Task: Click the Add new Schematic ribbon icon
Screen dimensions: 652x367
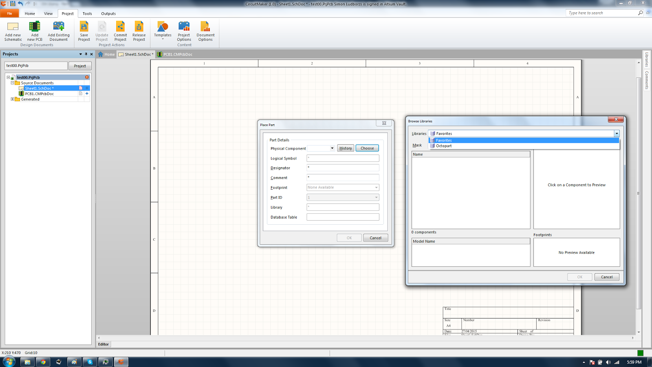Action: [x=13, y=31]
